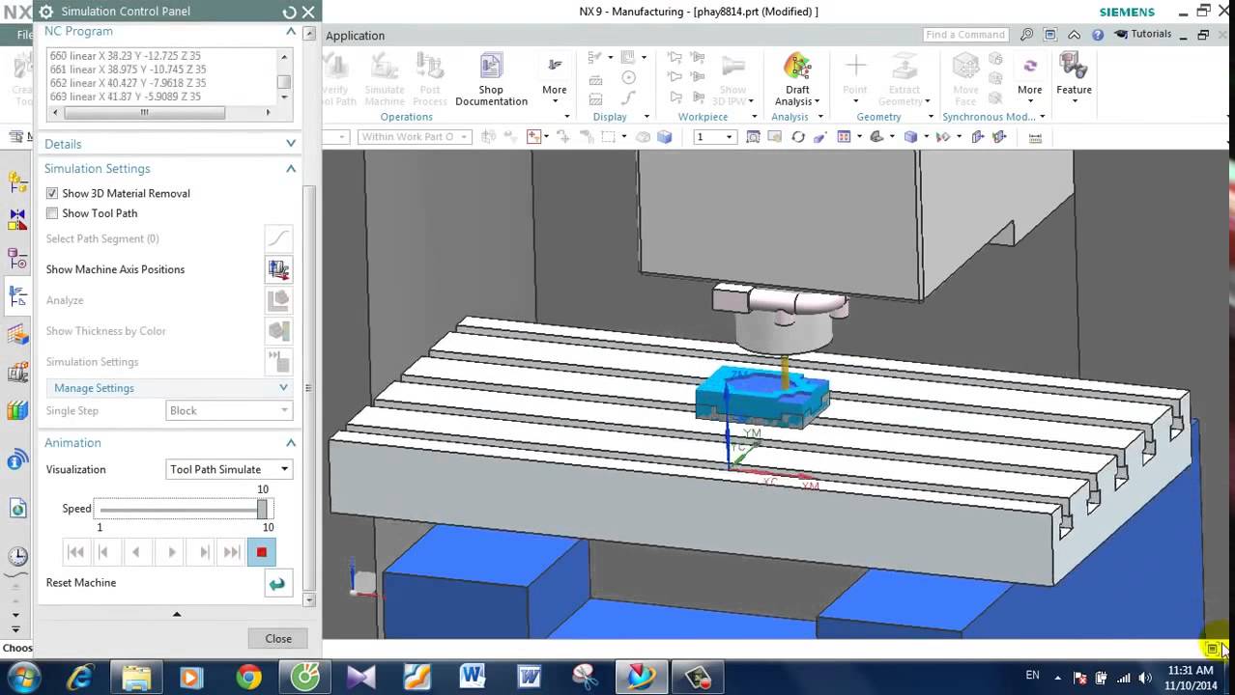Screen dimensions: 1235x695
Task: Open the Application ribbon tab
Action: pyautogui.click(x=355, y=36)
